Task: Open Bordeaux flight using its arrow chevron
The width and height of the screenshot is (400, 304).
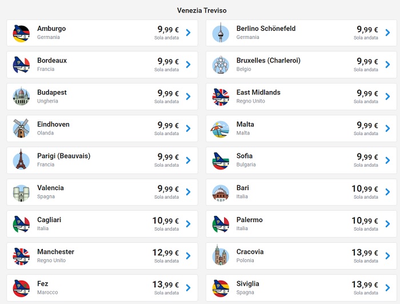Action: (x=188, y=65)
